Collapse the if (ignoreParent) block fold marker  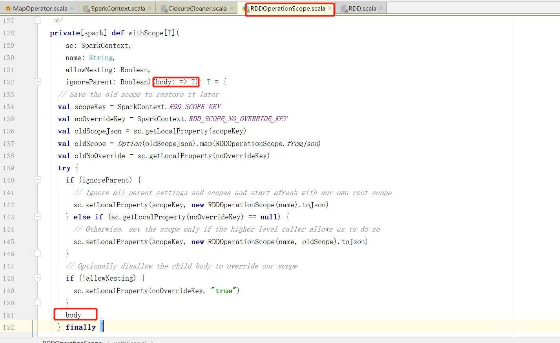pos(37,180)
